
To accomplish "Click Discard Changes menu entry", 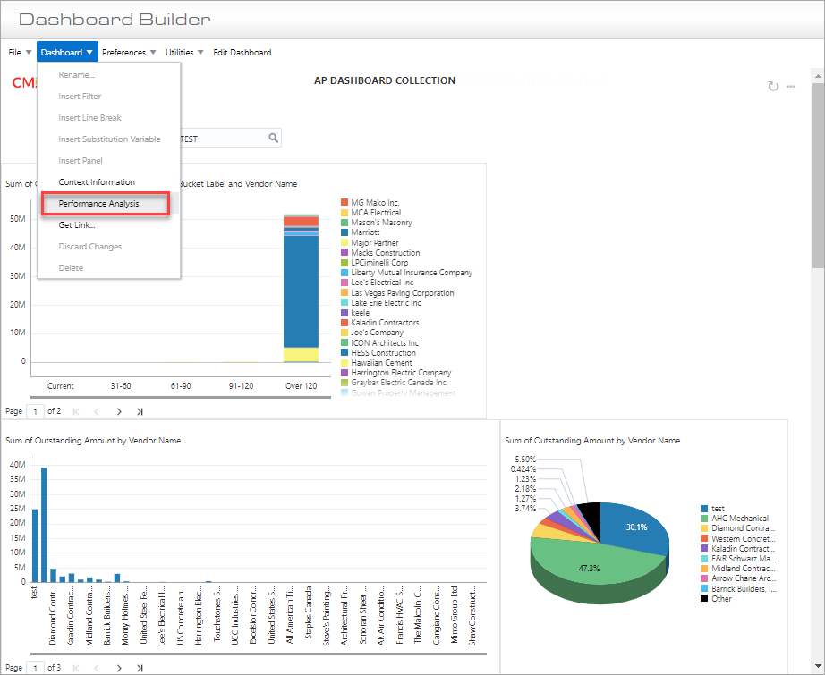I will (90, 247).
